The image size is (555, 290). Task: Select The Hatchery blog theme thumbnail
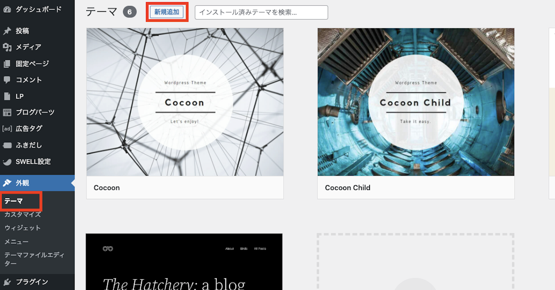(184, 262)
